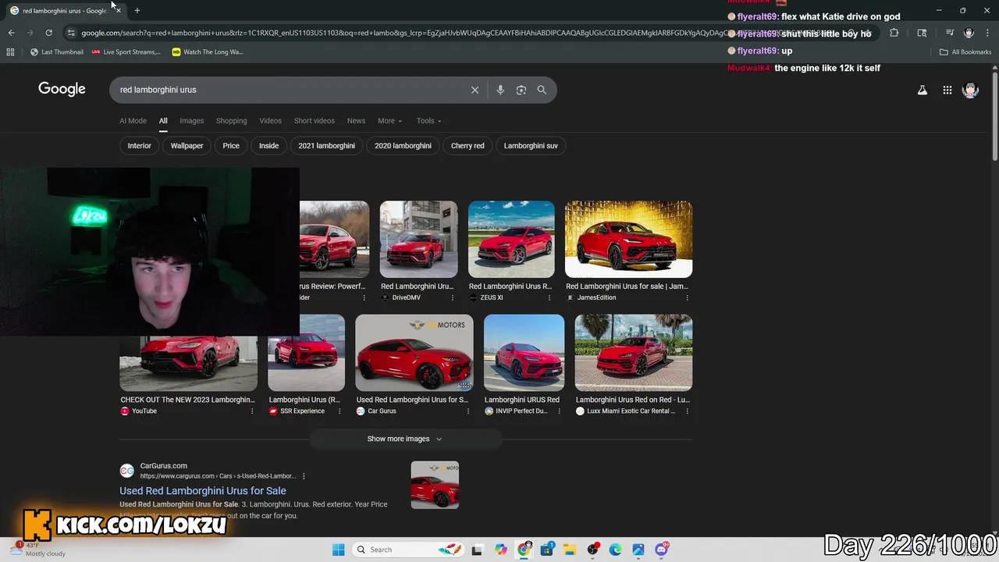Open the CarGurus result options menu

point(304,476)
